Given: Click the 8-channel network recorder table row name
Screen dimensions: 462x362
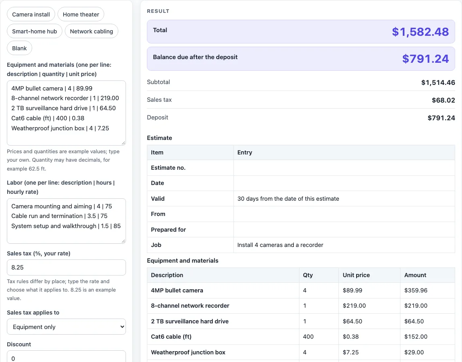Looking at the screenshot, I should point(190,306).
